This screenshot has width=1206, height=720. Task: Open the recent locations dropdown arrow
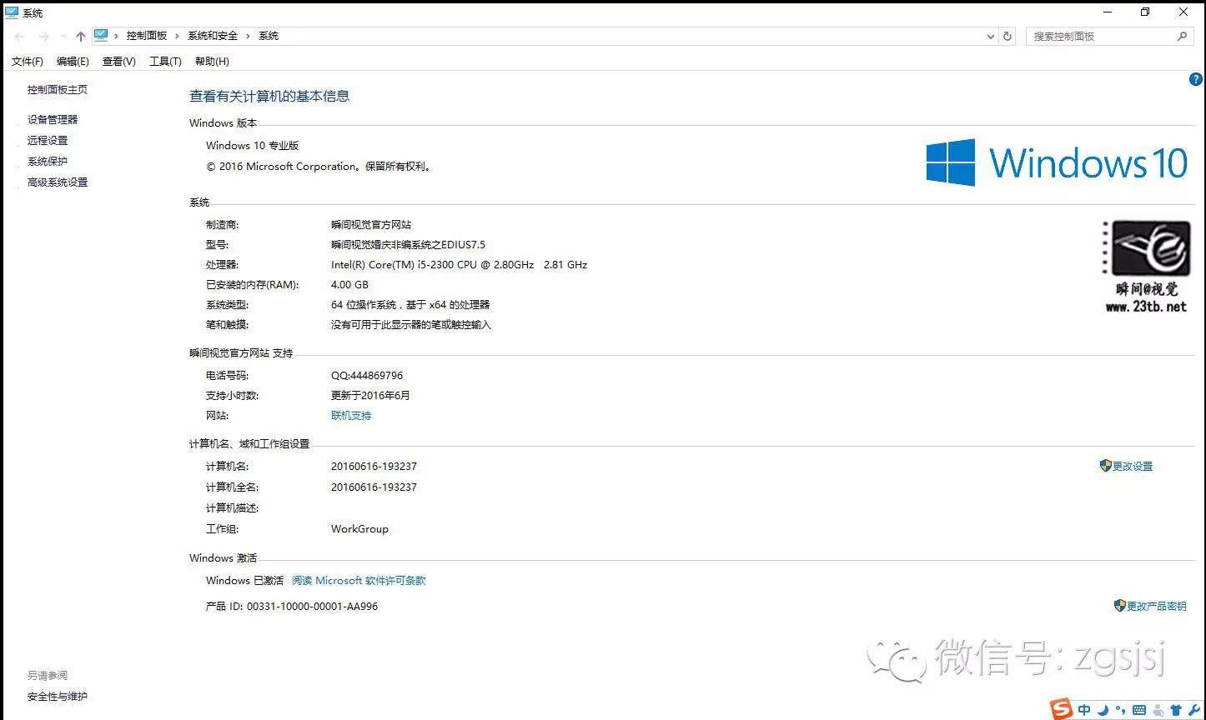pyautogui.click(x=64, y=37)
